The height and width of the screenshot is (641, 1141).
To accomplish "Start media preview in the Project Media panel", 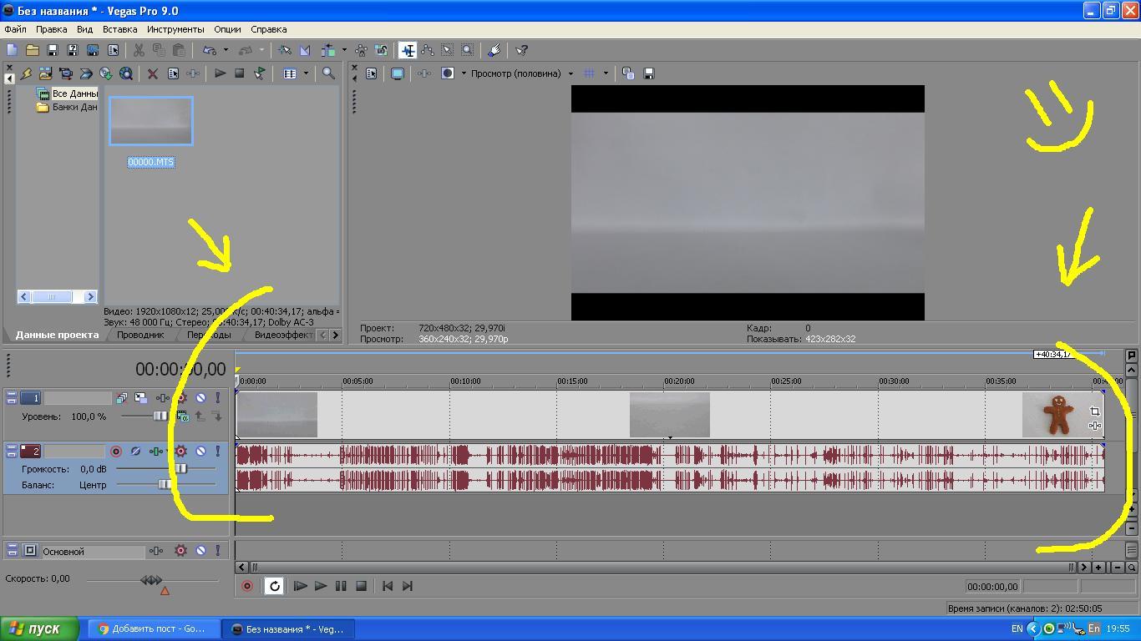I will (220, 73).
